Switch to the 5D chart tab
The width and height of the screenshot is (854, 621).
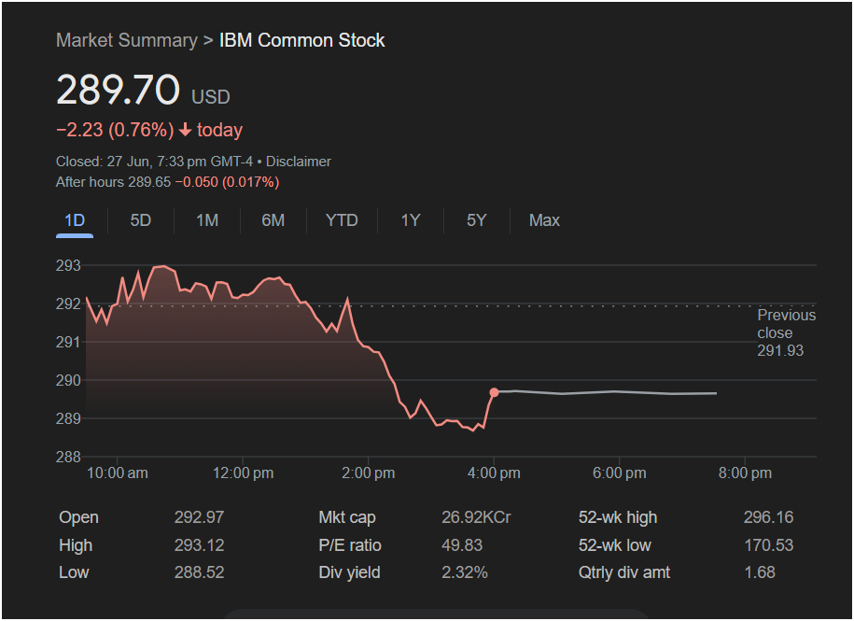[x=141, y=220]
